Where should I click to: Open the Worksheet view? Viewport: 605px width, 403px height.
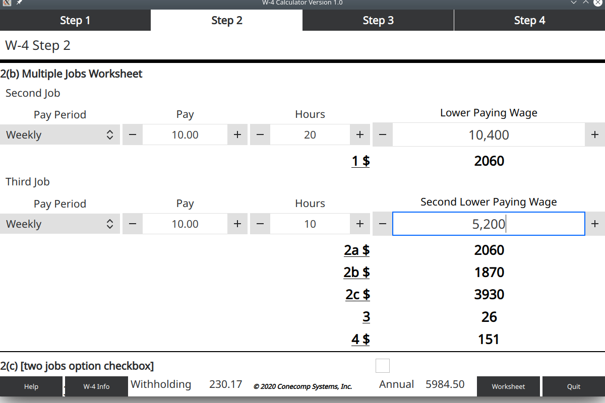(x=508, y=386)
